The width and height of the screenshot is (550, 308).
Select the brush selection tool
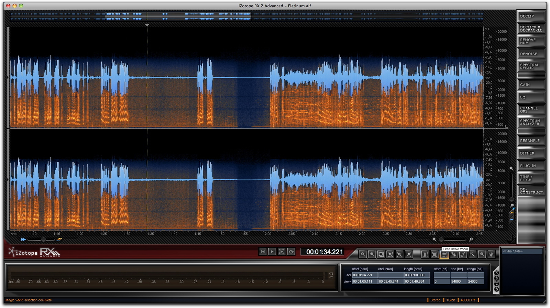(463, 254)
